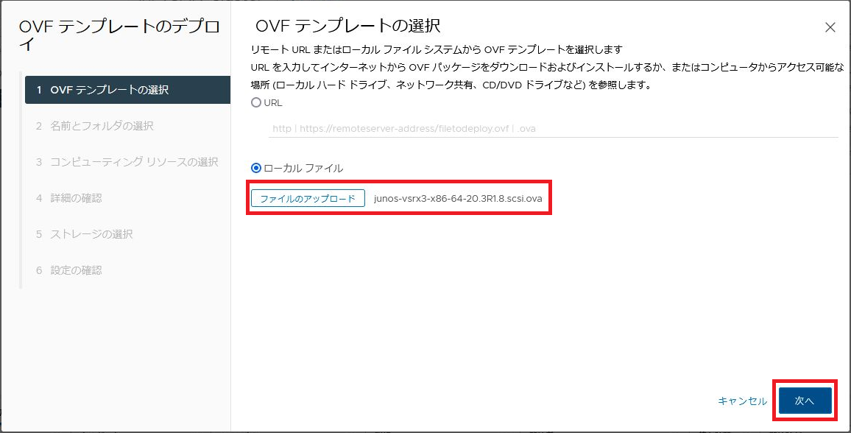
Task: Click the remote server URL input field
Action: 552,128
